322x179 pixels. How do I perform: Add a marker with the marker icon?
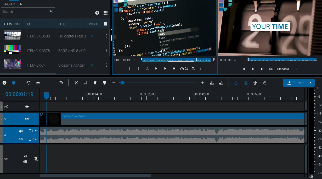105,83
